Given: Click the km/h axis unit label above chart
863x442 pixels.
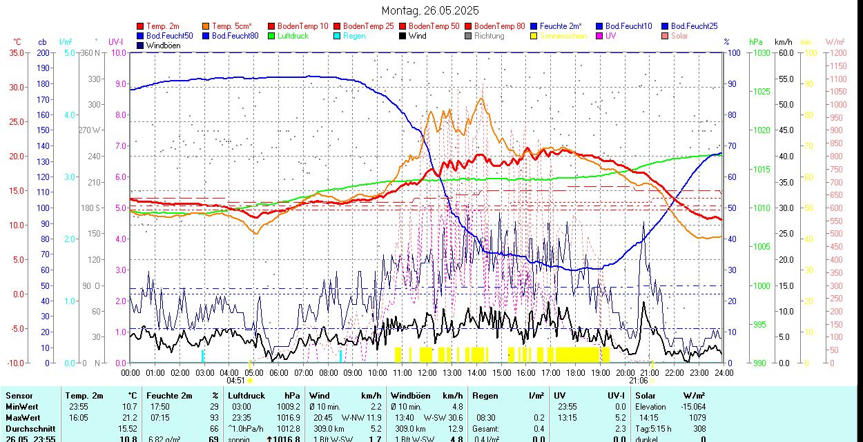Looking at the screenshot, I should [783, 42].
